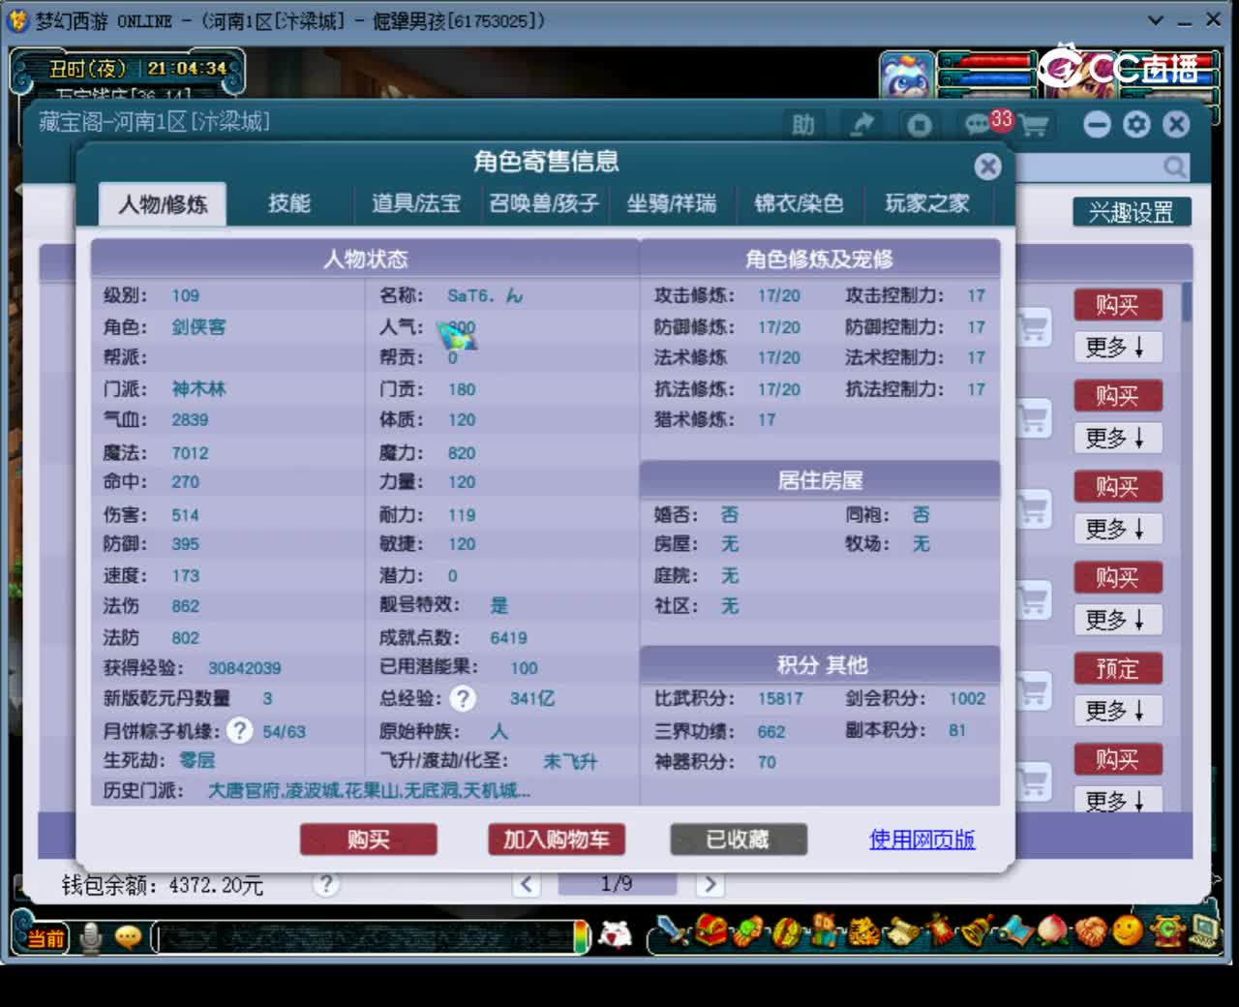The width and height of the screenshot is (1239, 1007).
Task: Expand the 更多↓ menu below 预定
Action: point(1118,711)
